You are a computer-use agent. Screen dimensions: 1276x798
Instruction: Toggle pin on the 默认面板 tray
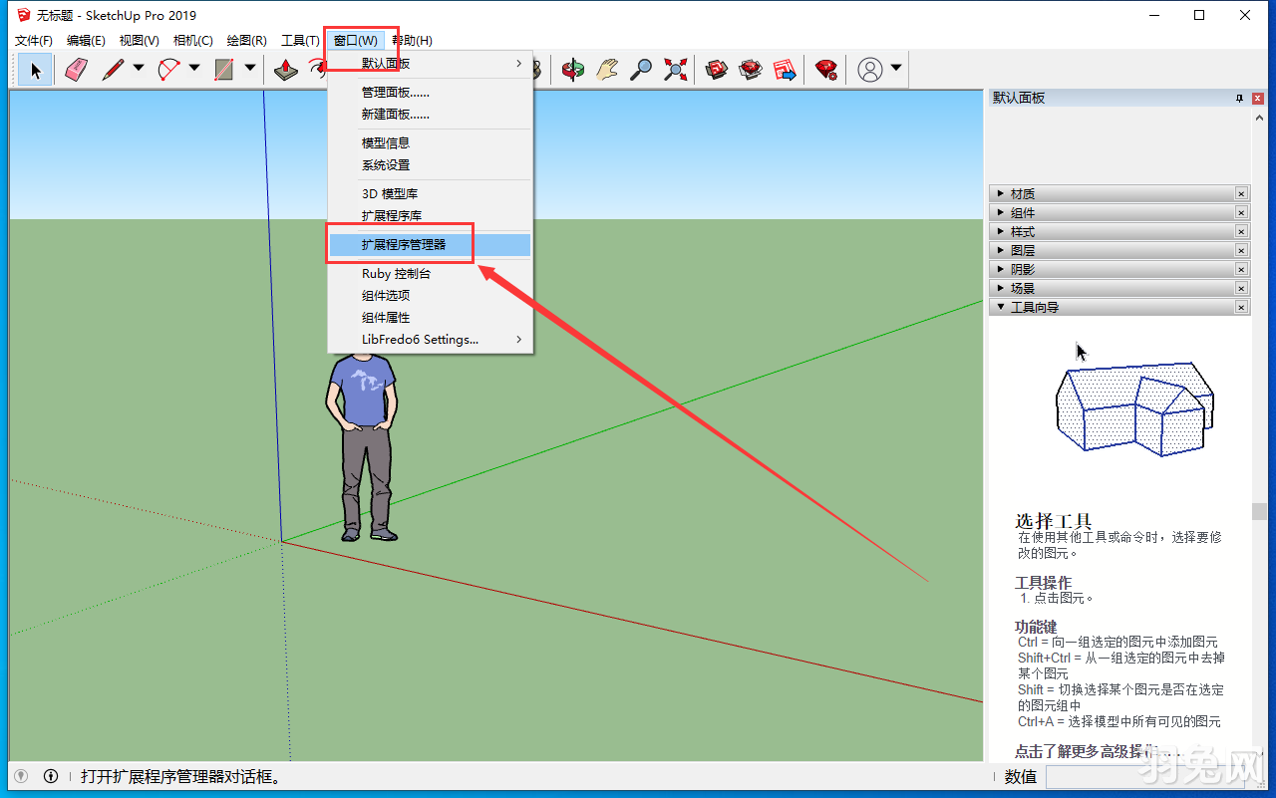pyautogui.click(x=1239, y=99)
